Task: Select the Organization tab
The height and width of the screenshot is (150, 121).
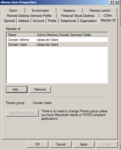Action: pyautogui.click(x=88, y=21)
